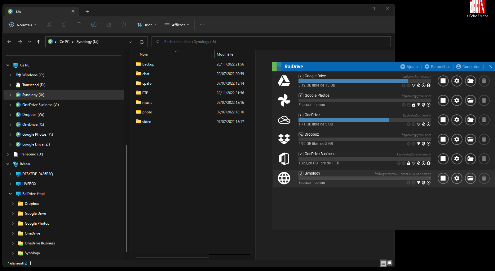Click the paste icon in Explorer toolbar
The height and width of the screenshot is (271, 495).
tap(79, 25)
